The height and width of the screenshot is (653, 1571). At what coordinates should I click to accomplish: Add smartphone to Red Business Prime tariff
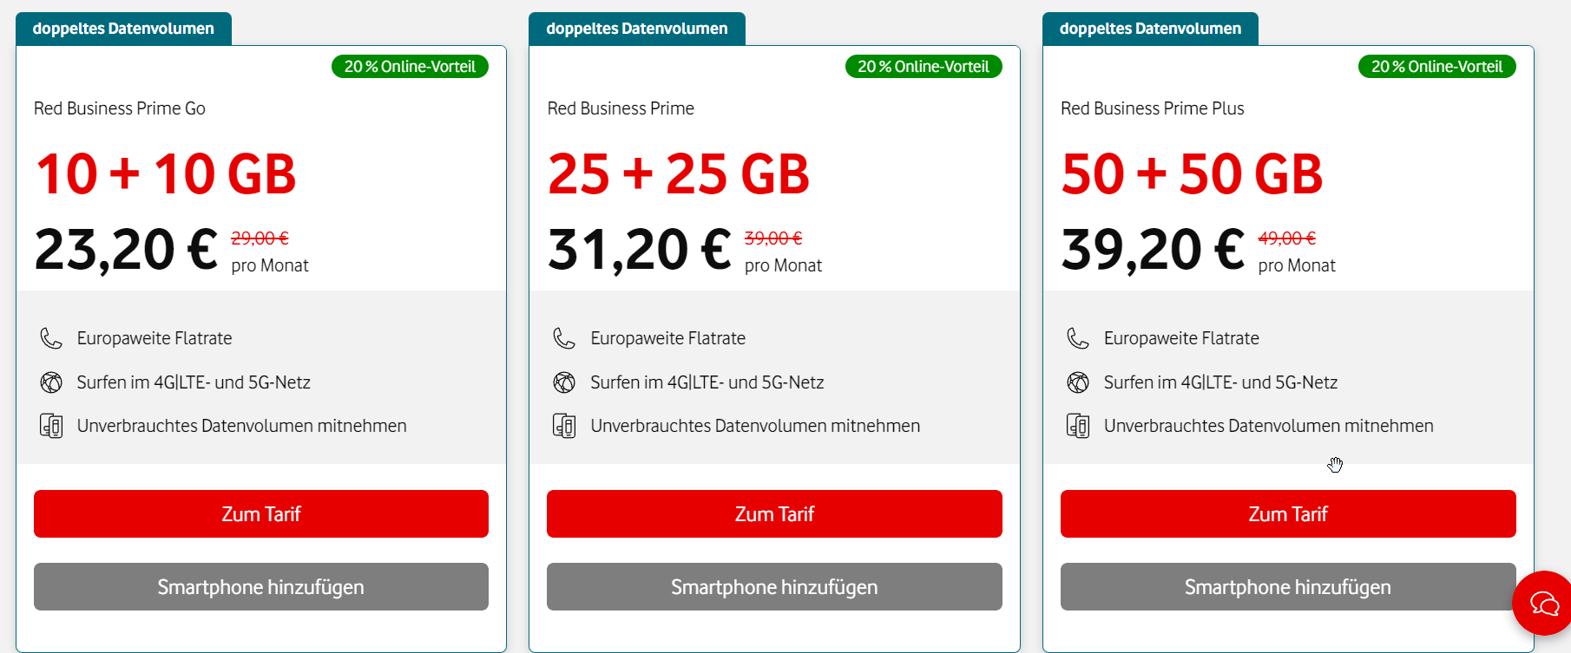click(x=774, y=587)
